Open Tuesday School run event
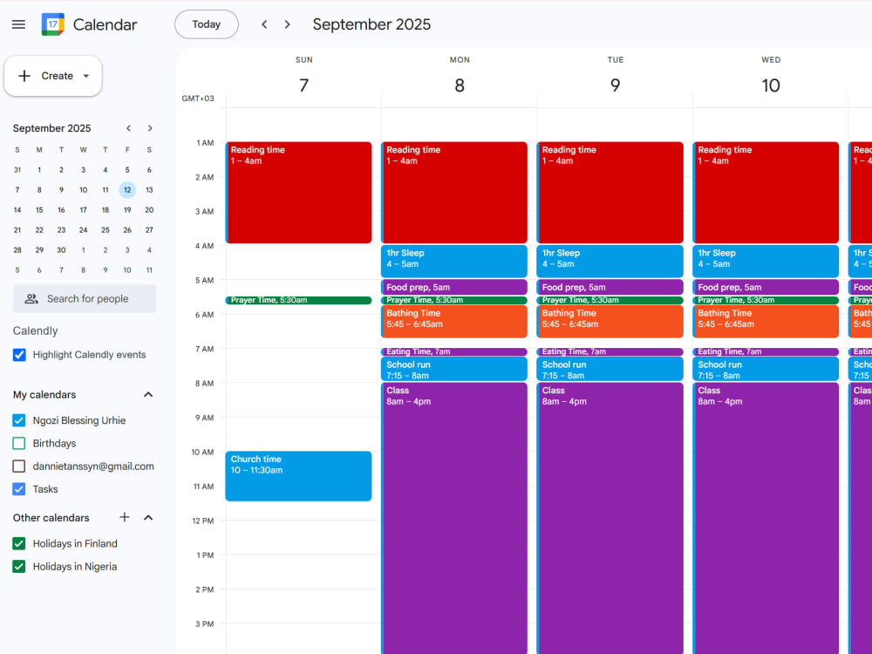The width and height of the screenshot is (872, 654). (610, 369)
